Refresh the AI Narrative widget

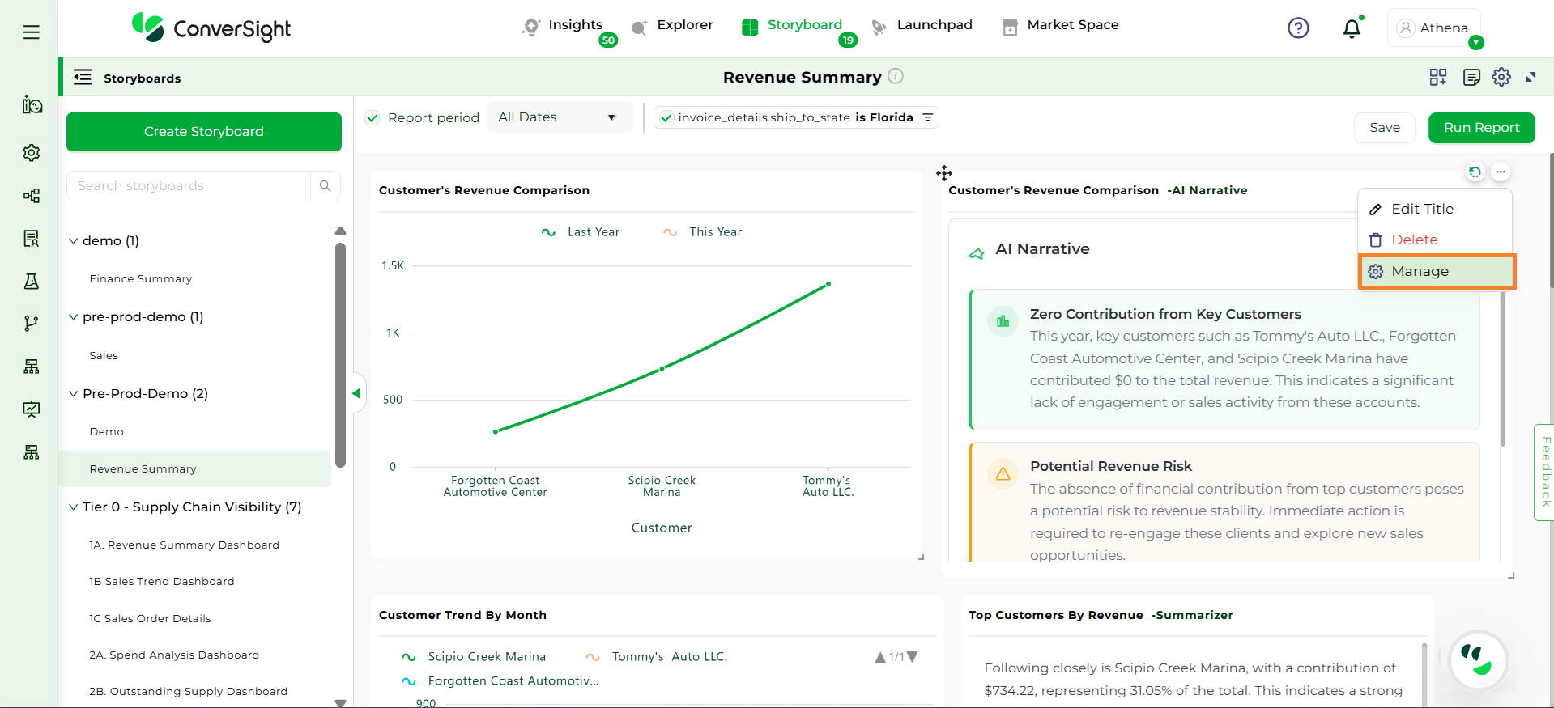pos(1475,172)
